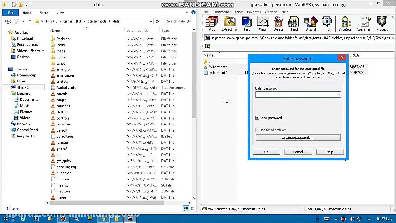Click the Explorer horizontal scrollbar
This screenshot has height=223, width=396.
point(107,203)
